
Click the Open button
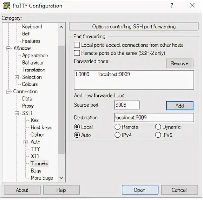click(140, 190)
